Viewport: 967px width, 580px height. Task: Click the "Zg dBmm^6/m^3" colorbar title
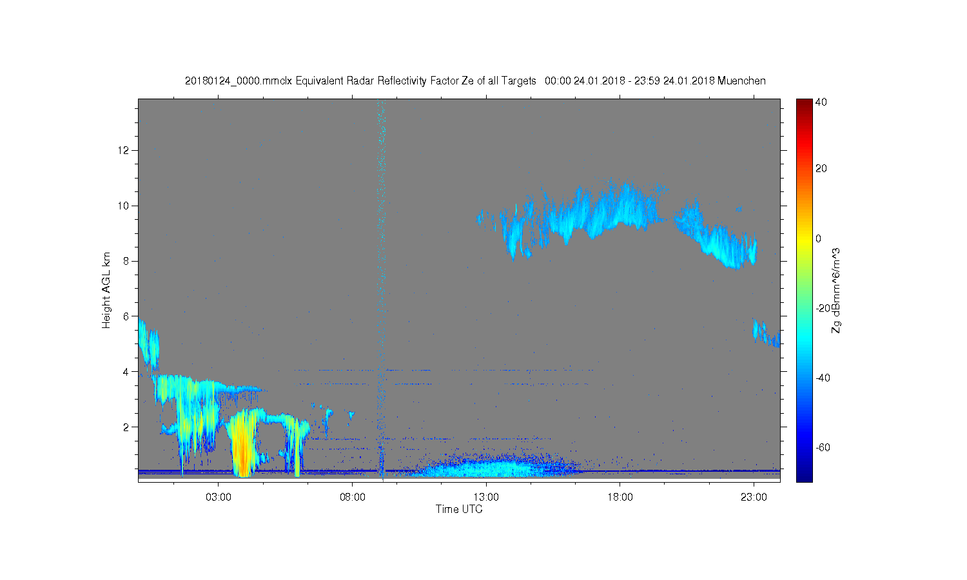836,290
